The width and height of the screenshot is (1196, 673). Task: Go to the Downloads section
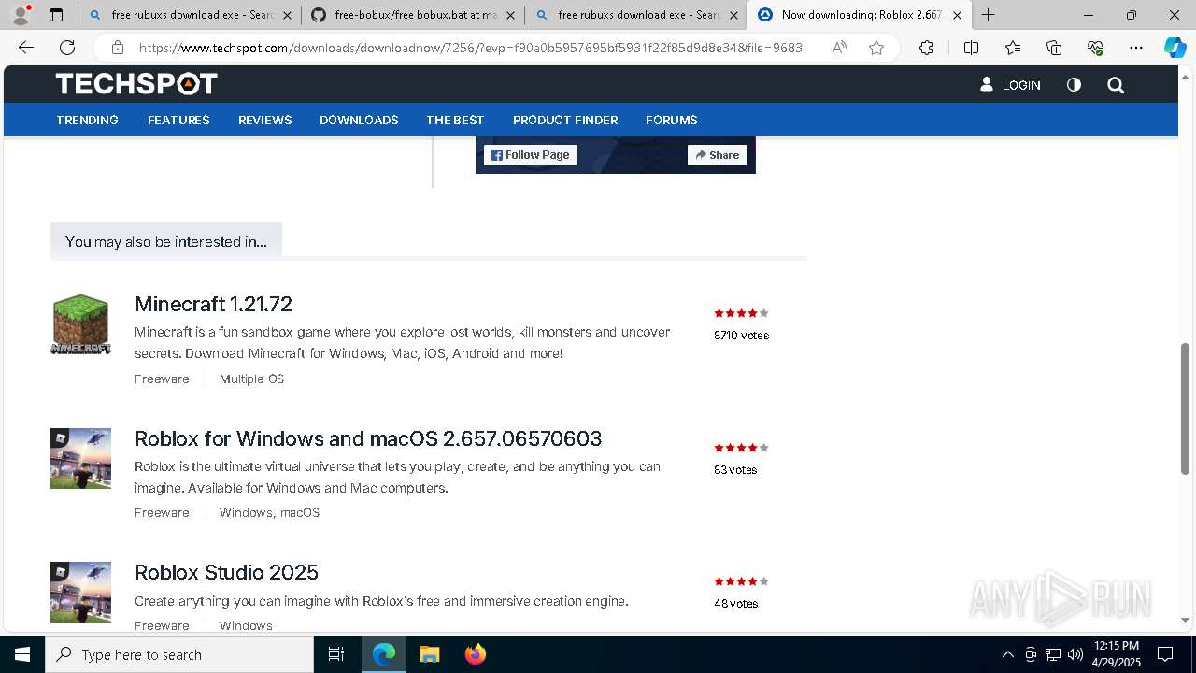click(359, 120)
